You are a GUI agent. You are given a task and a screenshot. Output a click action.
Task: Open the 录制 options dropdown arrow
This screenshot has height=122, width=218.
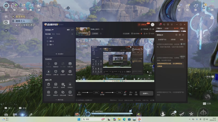(x=132, y=92)
